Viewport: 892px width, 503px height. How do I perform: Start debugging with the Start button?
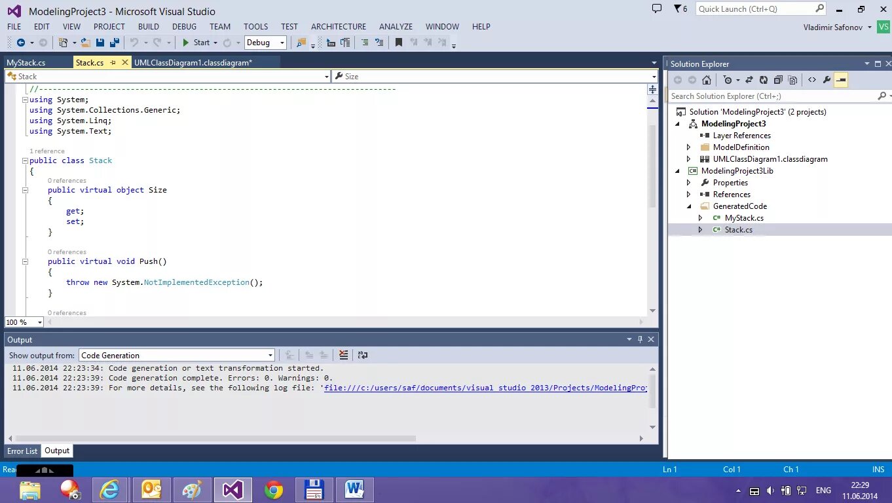coord(196,43)
